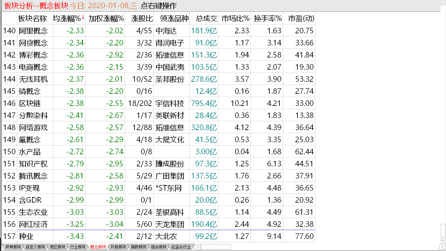The height and width of the screenshot is (251, 446).
Task: Click leading stock 荃银高科
Action: click(x=170, y=212)
